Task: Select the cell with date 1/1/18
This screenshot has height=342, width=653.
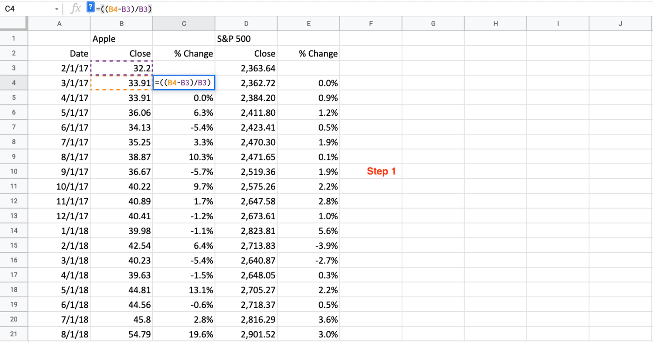Action: [59, 230]
